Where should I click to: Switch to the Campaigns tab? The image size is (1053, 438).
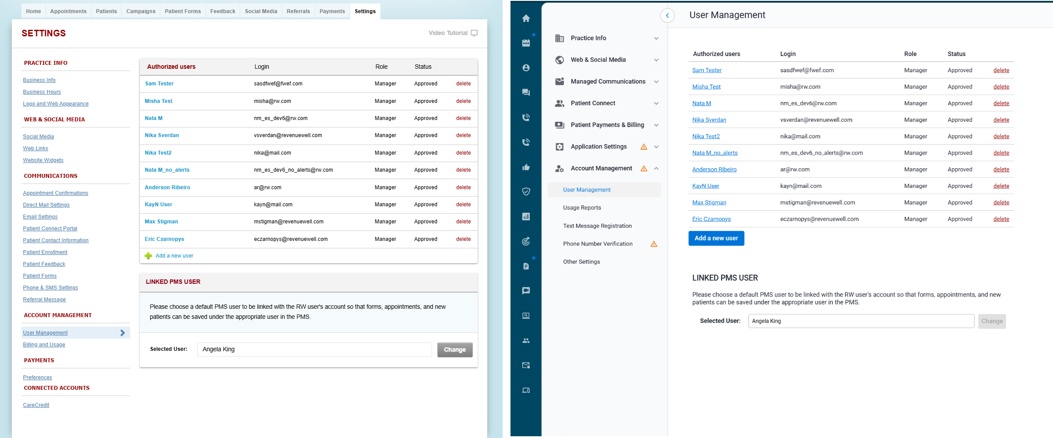(x=141, y=11)
